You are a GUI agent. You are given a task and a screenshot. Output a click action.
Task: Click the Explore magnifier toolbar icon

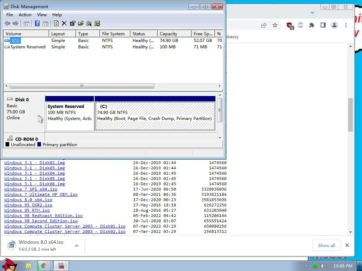(x=89, y=23)
